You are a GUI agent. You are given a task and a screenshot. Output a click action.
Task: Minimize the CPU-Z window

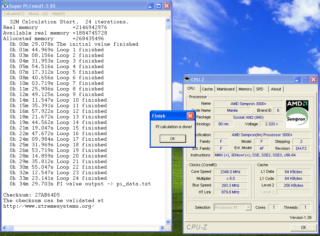[297, 80]
